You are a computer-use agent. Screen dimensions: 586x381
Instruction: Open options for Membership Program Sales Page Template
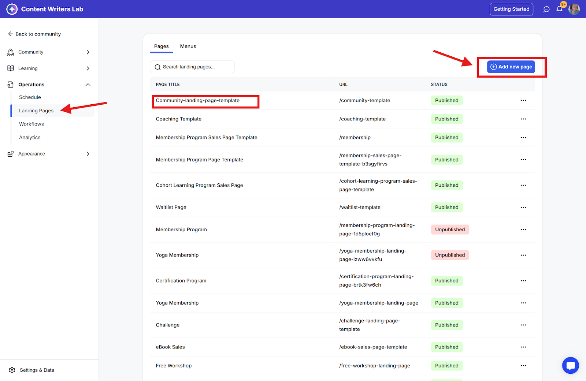point(523,138)
